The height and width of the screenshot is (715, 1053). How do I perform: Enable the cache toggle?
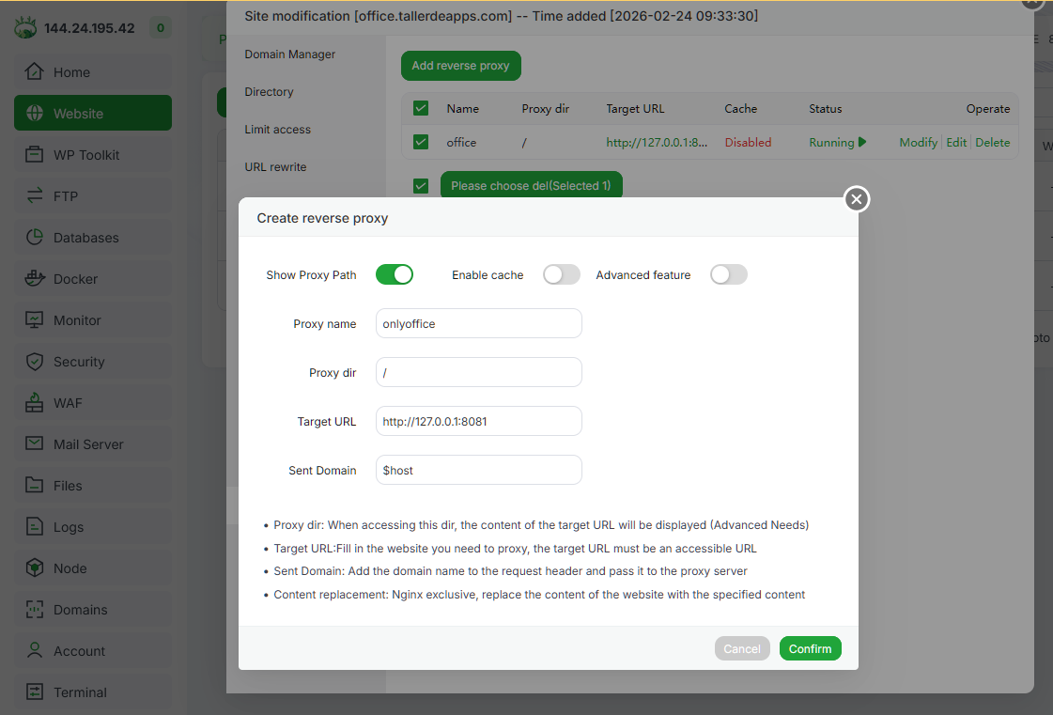click(562, 274)
